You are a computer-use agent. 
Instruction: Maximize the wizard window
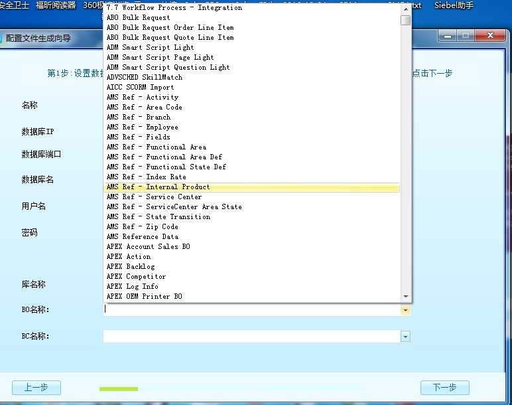click(x=466, y=35)
